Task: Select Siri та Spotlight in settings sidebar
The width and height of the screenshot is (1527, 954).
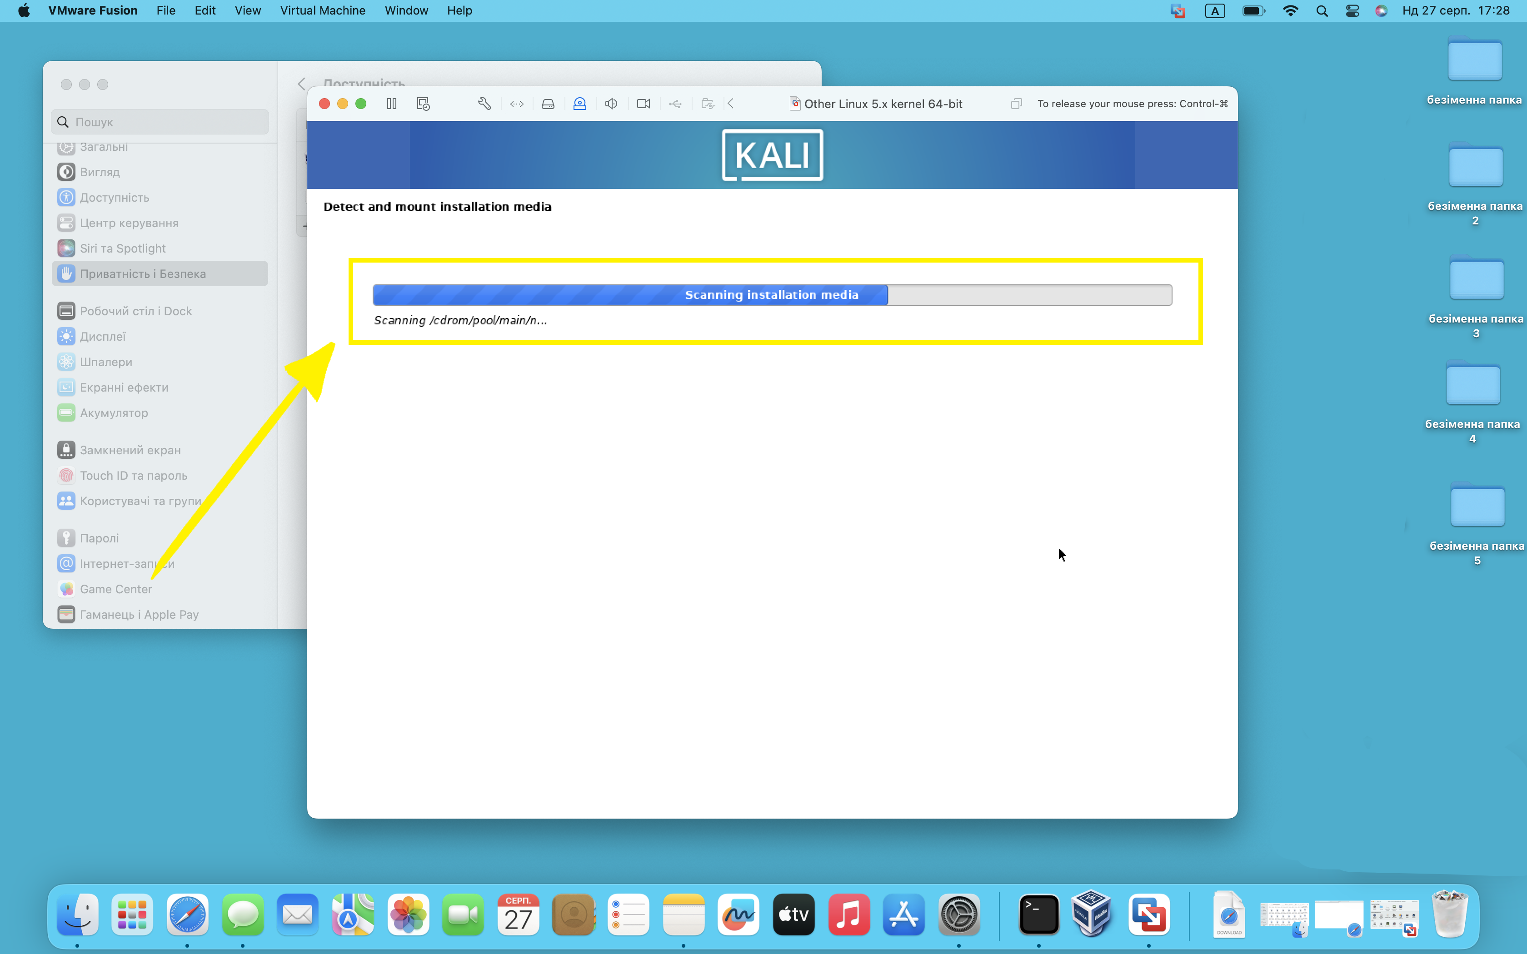Action: pyautogui.click(x=160, y=248)
